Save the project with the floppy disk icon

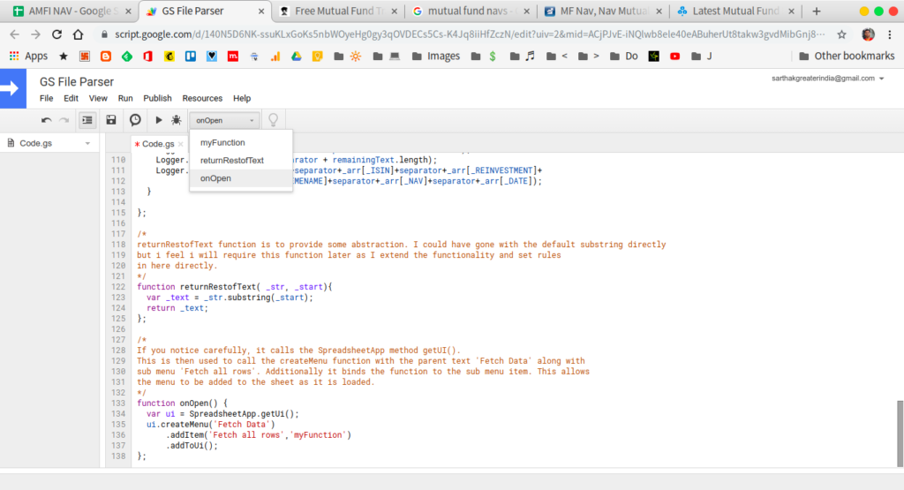110,120
